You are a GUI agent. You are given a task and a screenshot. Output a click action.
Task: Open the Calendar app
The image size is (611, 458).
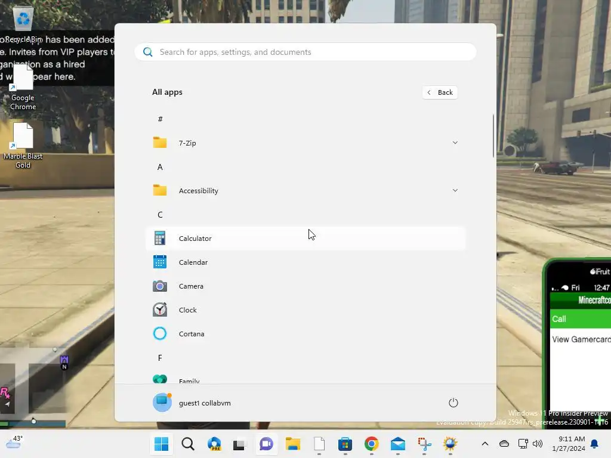(305, 262)
